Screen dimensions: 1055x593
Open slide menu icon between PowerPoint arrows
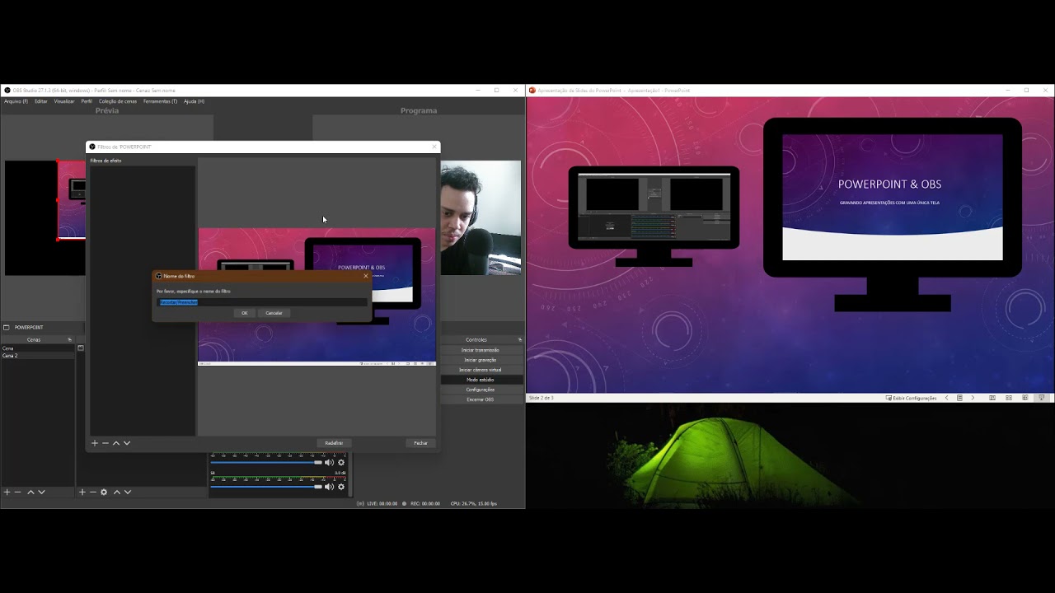coord(959,398)
